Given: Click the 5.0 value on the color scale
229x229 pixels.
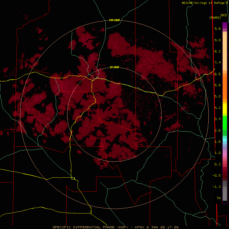Looking at the screenshot, I should (218, 96).
